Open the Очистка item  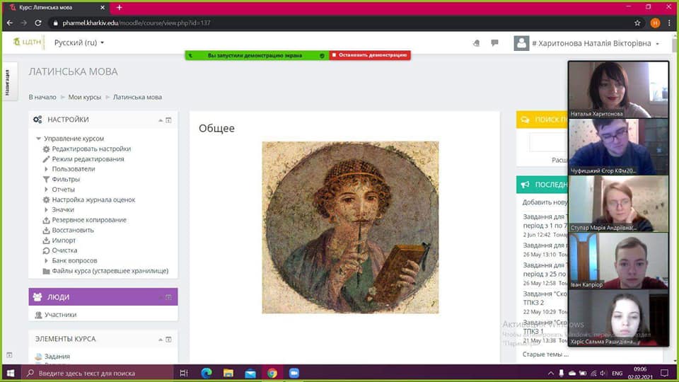64,250
